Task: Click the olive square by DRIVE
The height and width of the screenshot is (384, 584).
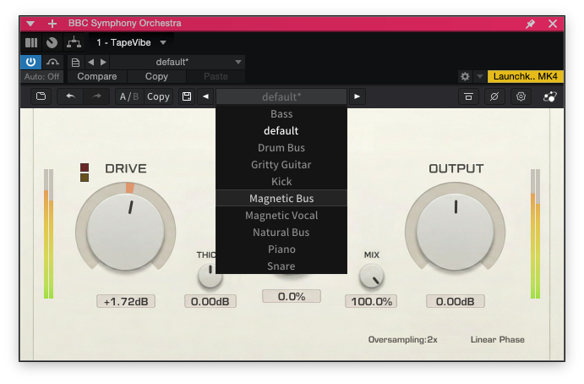Action: pos(85,178)
